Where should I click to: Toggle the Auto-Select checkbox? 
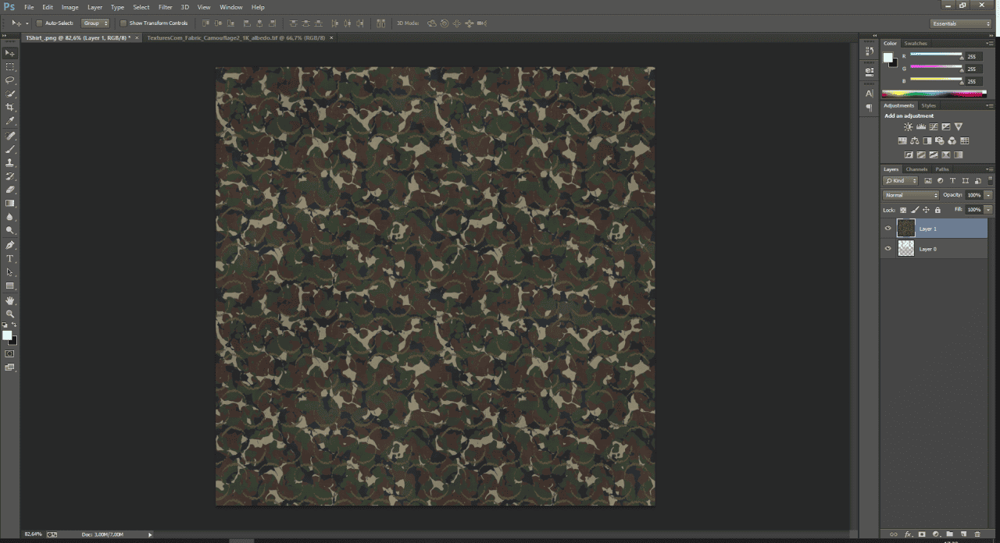pos(37,23)
